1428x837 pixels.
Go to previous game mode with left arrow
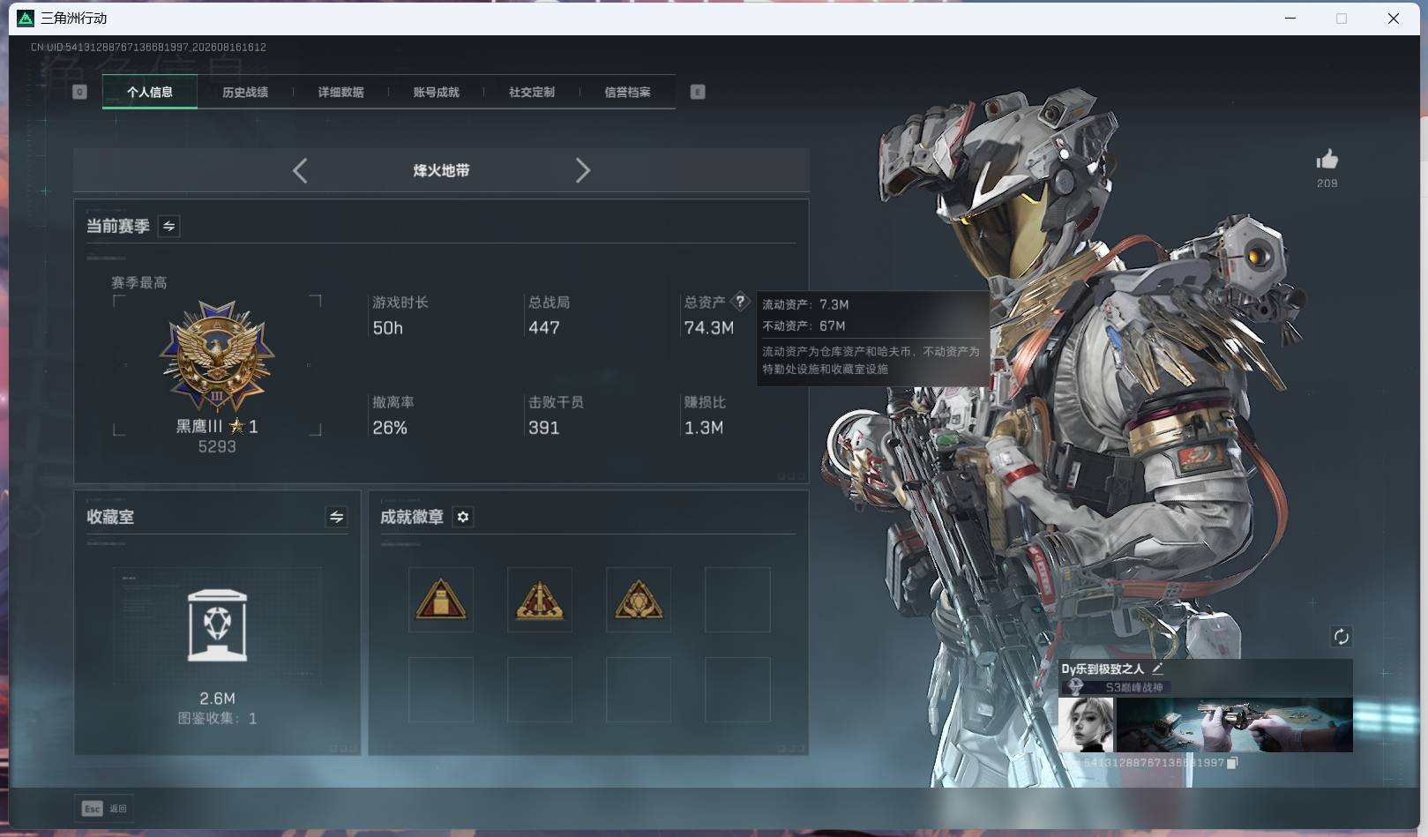(x=300, y=170)
